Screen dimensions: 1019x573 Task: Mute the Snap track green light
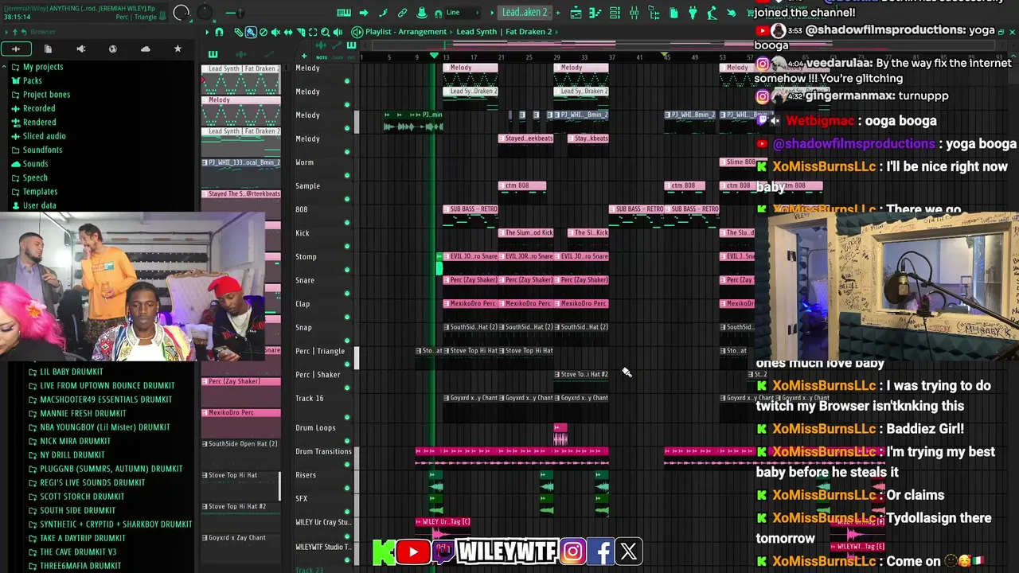click(x=347, y=341)
